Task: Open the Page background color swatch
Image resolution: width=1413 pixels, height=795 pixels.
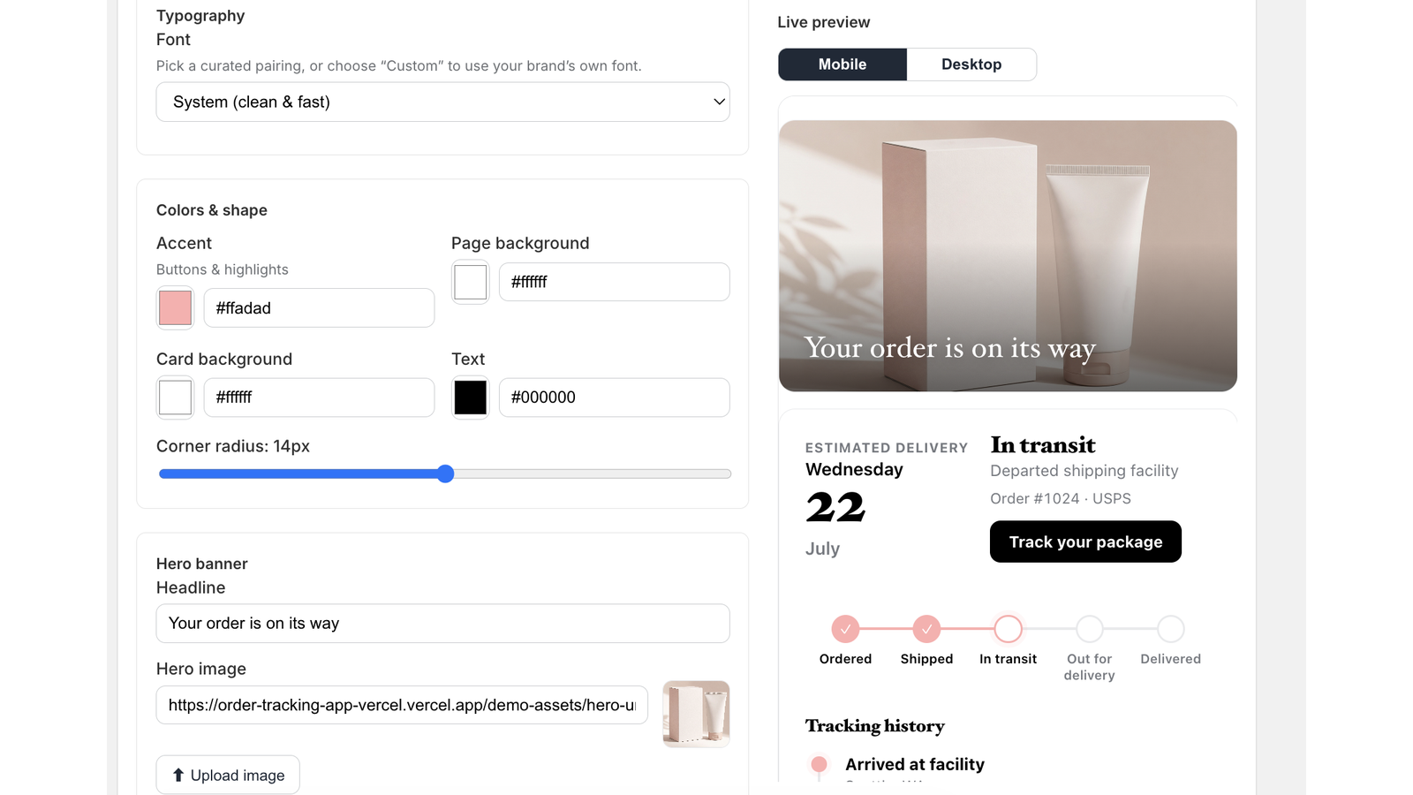Action: pyautogui.click(x=470, y=283)
